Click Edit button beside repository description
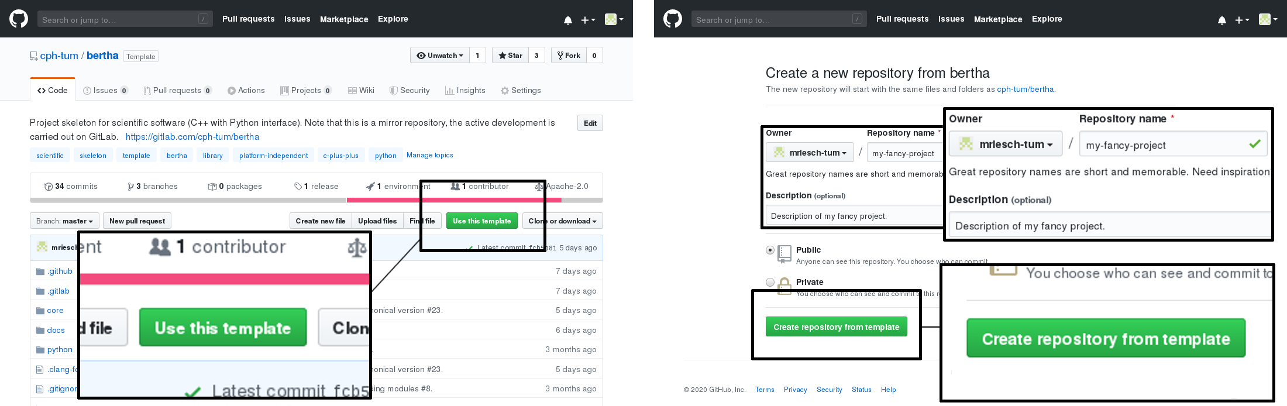This screenshot has width=1287, height=406. coord(590,123)
